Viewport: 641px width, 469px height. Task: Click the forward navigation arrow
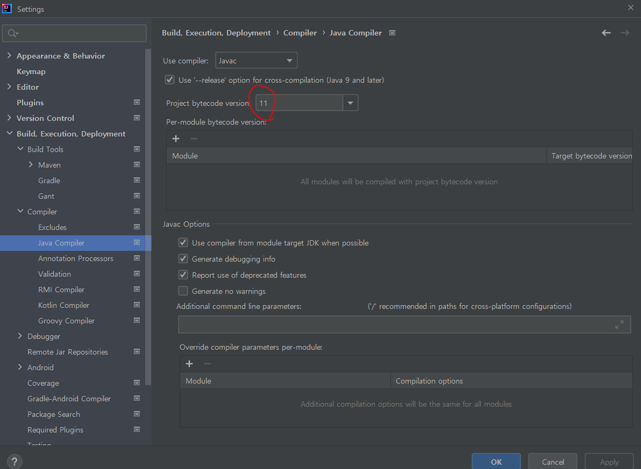[625, 33]
